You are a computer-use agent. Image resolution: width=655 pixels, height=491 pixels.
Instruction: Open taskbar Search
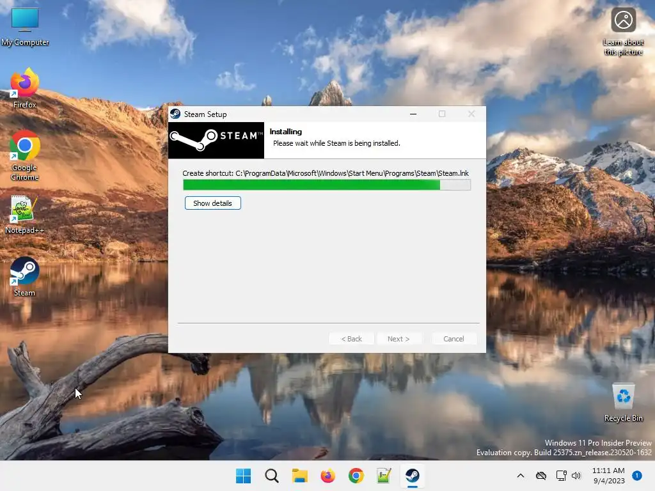tap(271, 476)
